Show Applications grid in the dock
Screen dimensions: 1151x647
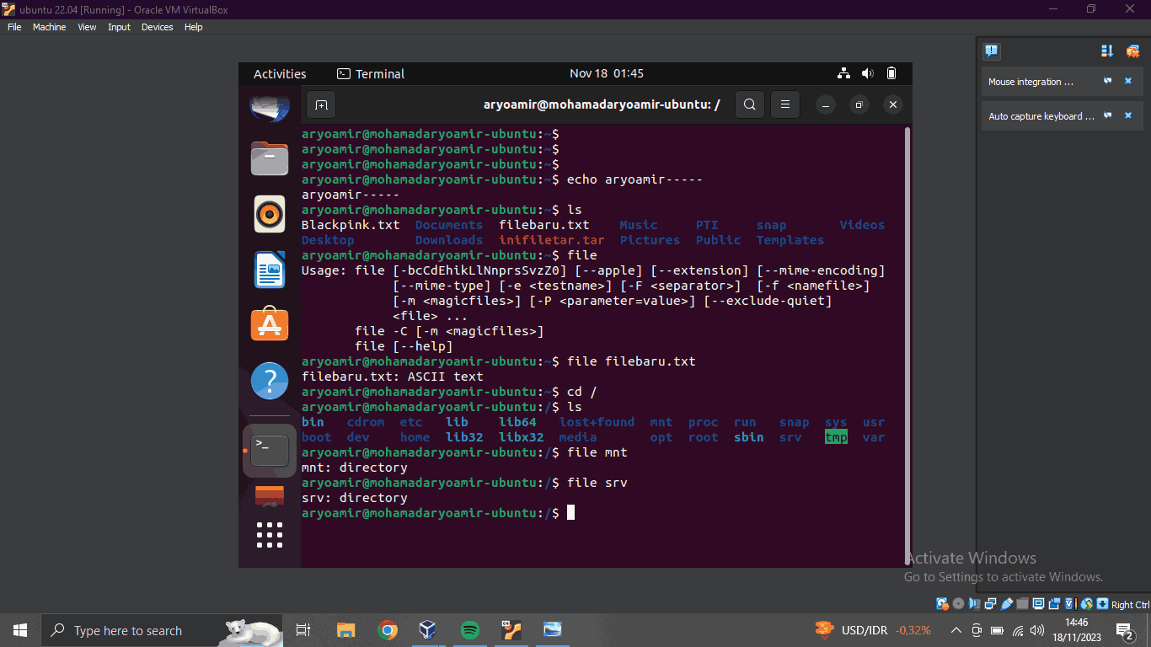(270, 535)
